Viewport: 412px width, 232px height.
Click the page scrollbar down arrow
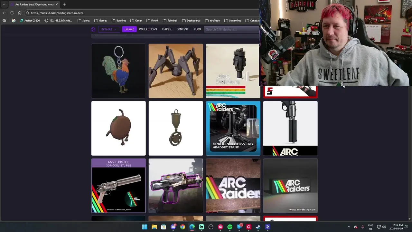pyautogui.click(x=409, y=219)
